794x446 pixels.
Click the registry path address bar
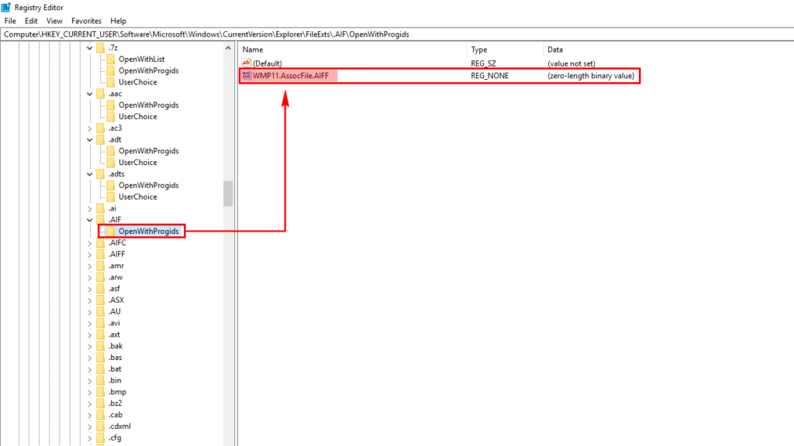[x=233, y=34]
